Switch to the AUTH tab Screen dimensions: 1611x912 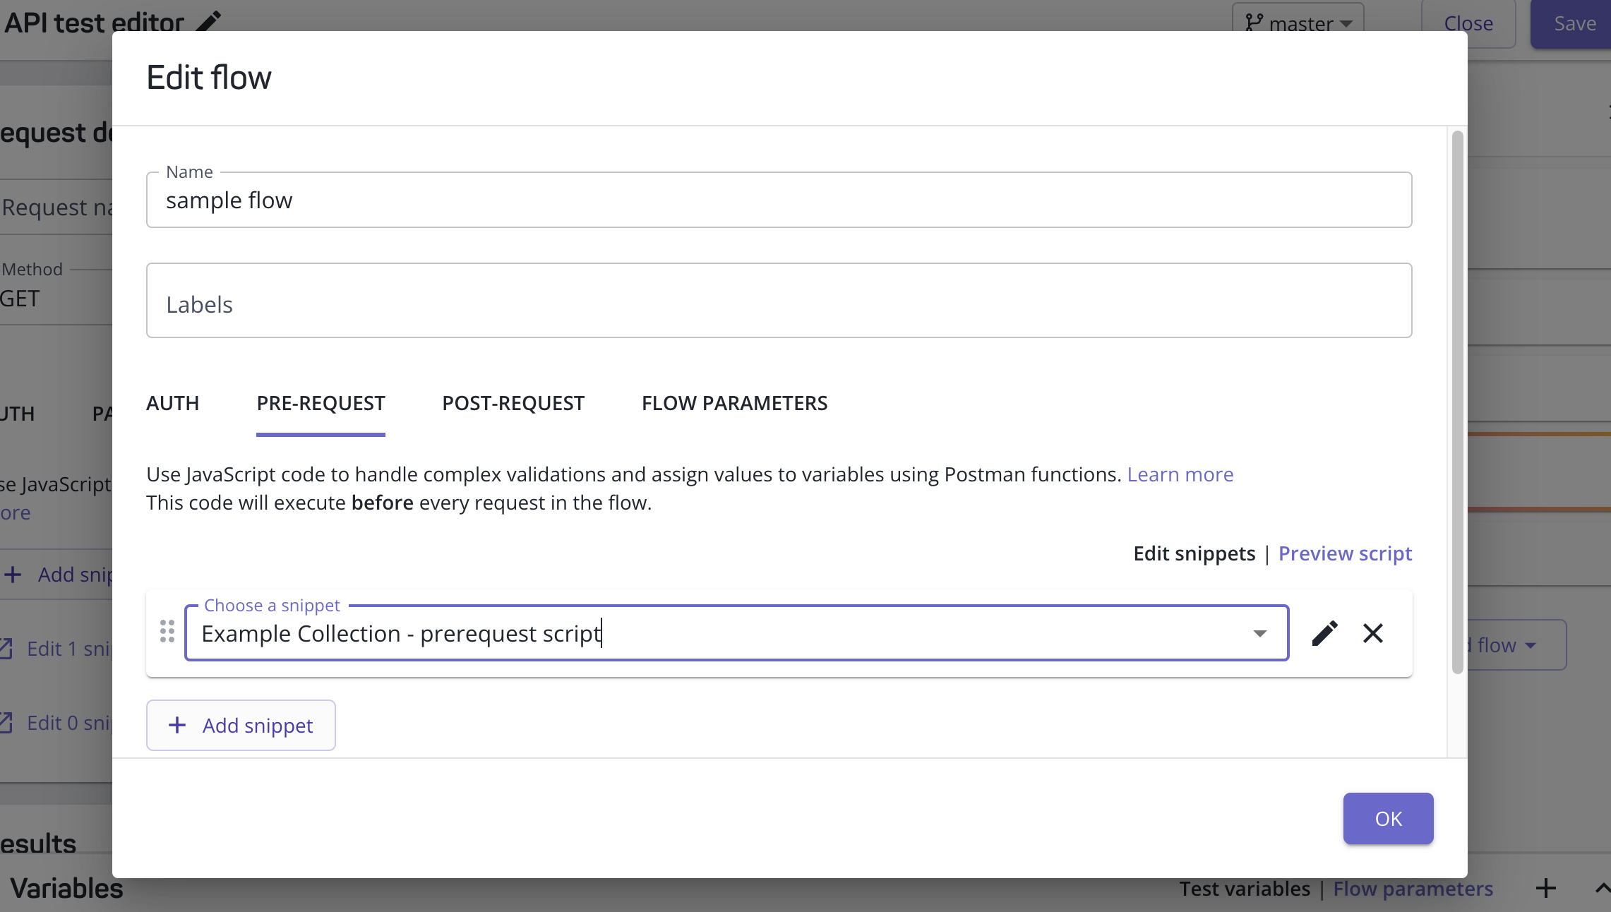pyautogui.click(x=172, y=403)
